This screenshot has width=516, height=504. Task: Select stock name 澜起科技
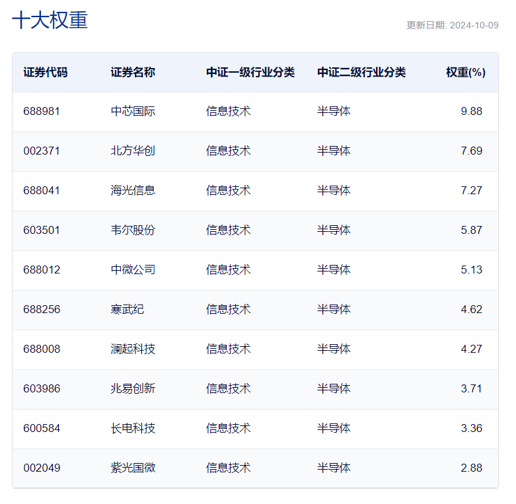pyautogui.click(x=133, y=349)
